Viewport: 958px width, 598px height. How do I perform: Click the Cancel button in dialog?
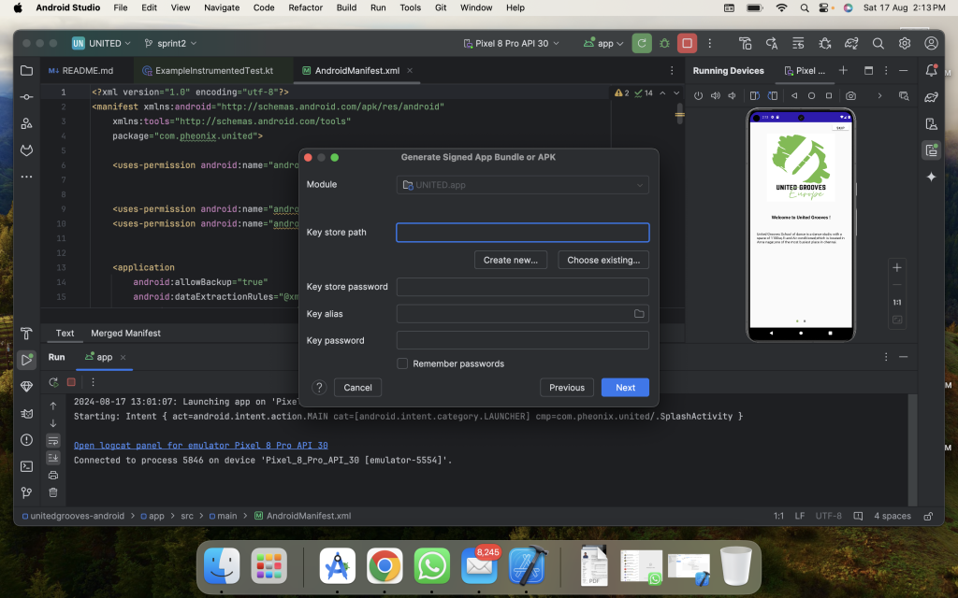click(x=357, y=388)
